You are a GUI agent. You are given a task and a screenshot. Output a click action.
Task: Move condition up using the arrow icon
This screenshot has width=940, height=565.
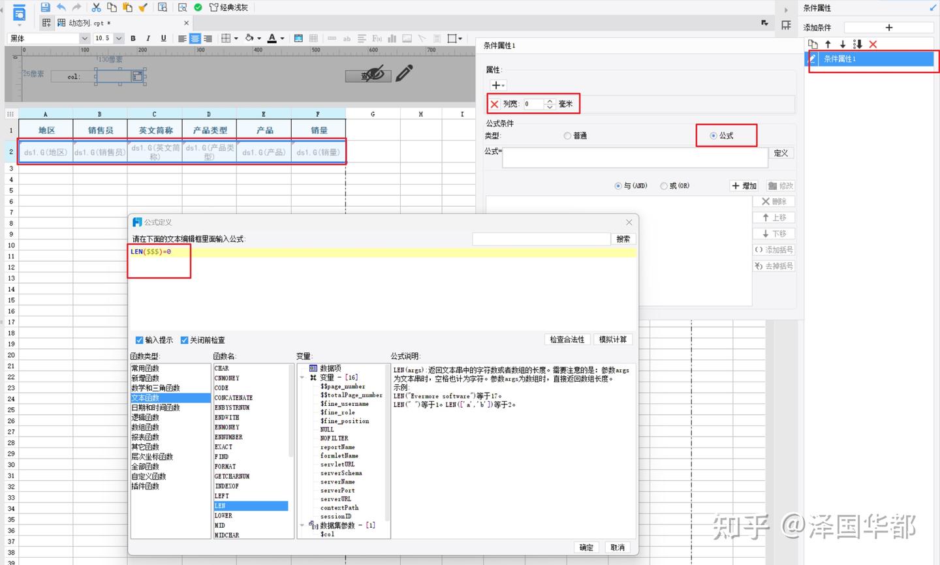828,44
